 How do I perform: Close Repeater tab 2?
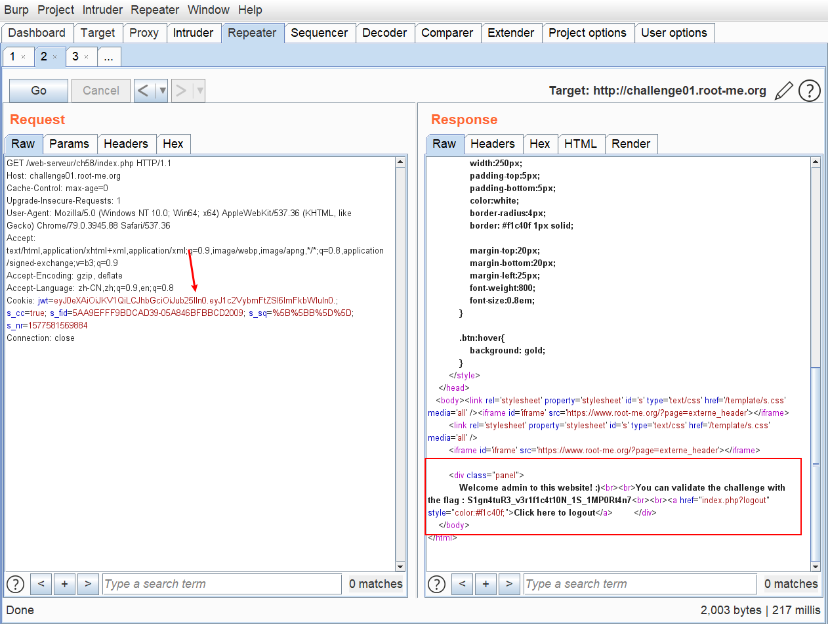click(x=55, y=57)
